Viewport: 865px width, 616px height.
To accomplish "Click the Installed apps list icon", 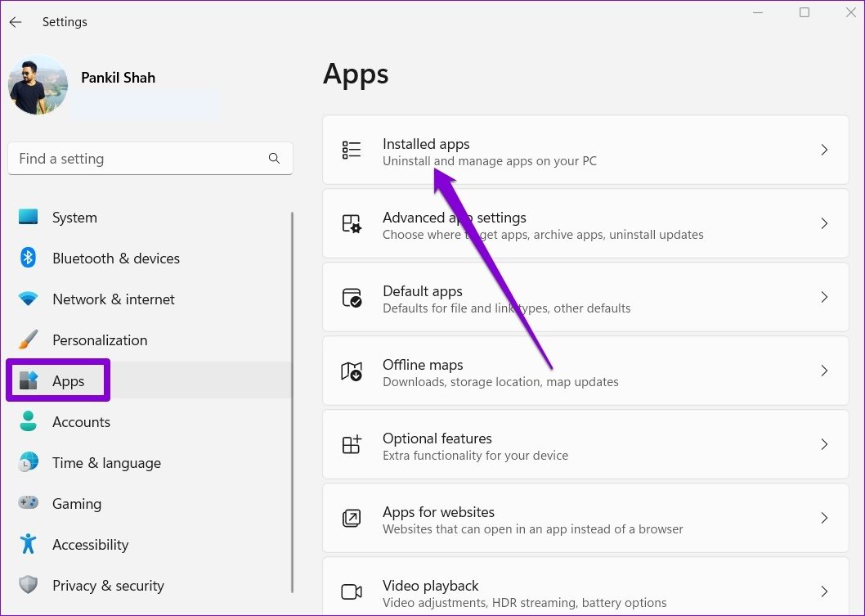I will [352, 150].
